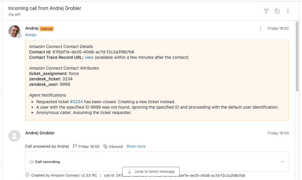This screenshot has height=180, width=302.
Task: Click Jump to latest message button
Action: click(x=151, y=172)
